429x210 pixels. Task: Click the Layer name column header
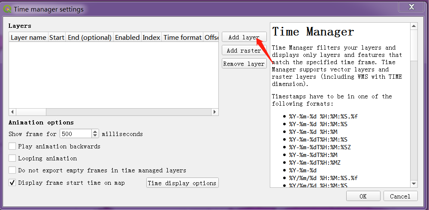28,38
